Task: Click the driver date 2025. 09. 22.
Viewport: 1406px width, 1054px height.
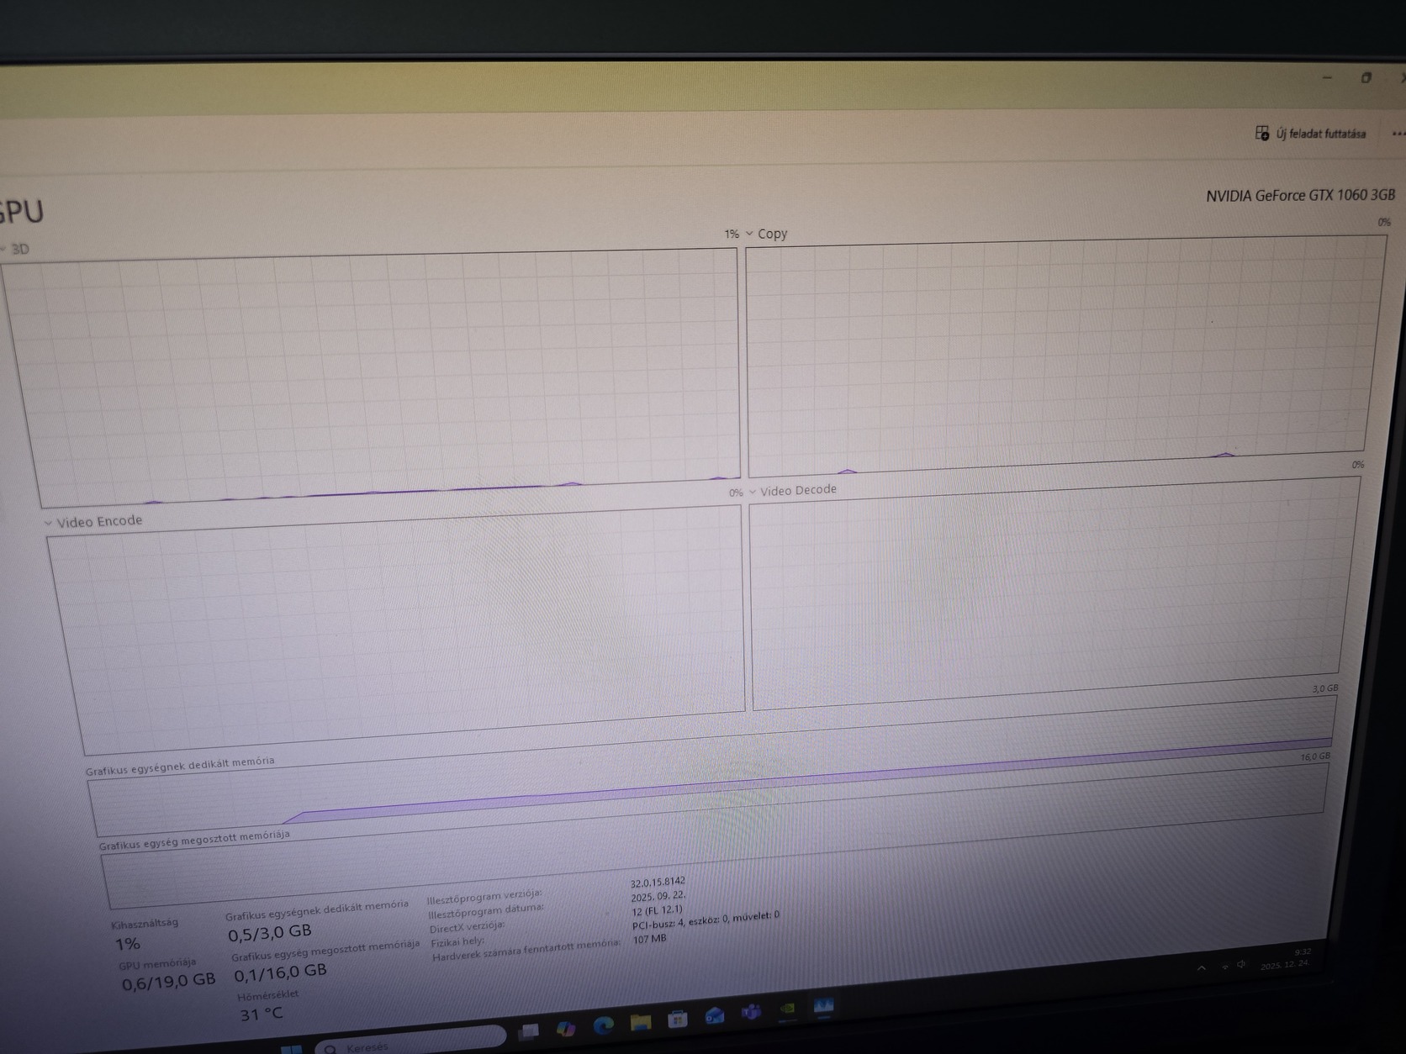Action: (x=658, y=896)
